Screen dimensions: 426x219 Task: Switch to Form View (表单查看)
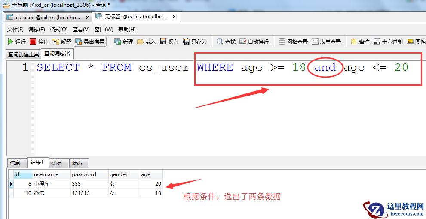326,42
